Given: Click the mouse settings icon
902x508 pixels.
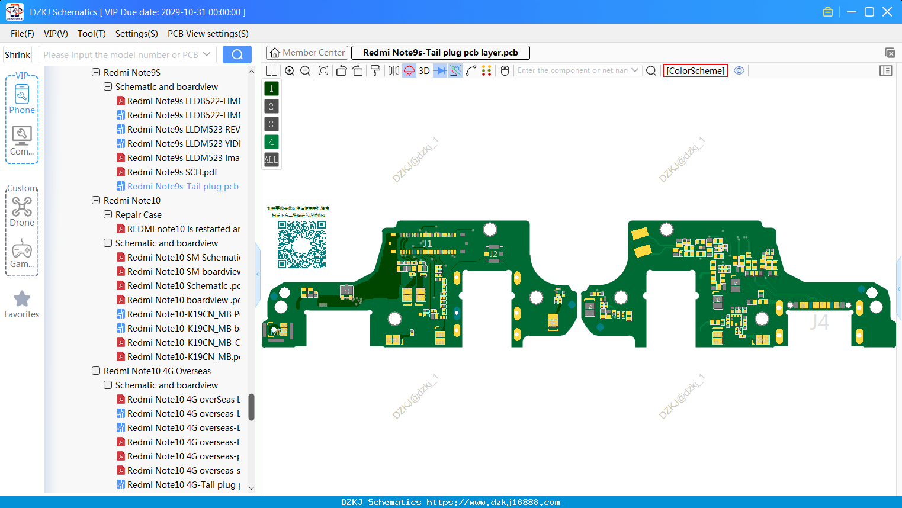Looking at the screenshot, I should tap(505, 70).
